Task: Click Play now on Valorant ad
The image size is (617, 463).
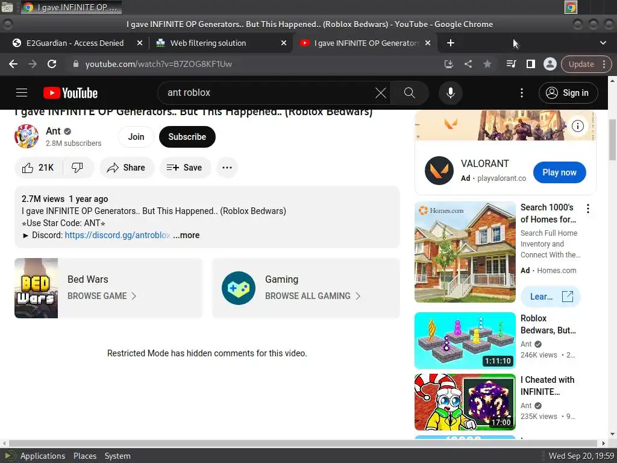Action: point(560,172)
